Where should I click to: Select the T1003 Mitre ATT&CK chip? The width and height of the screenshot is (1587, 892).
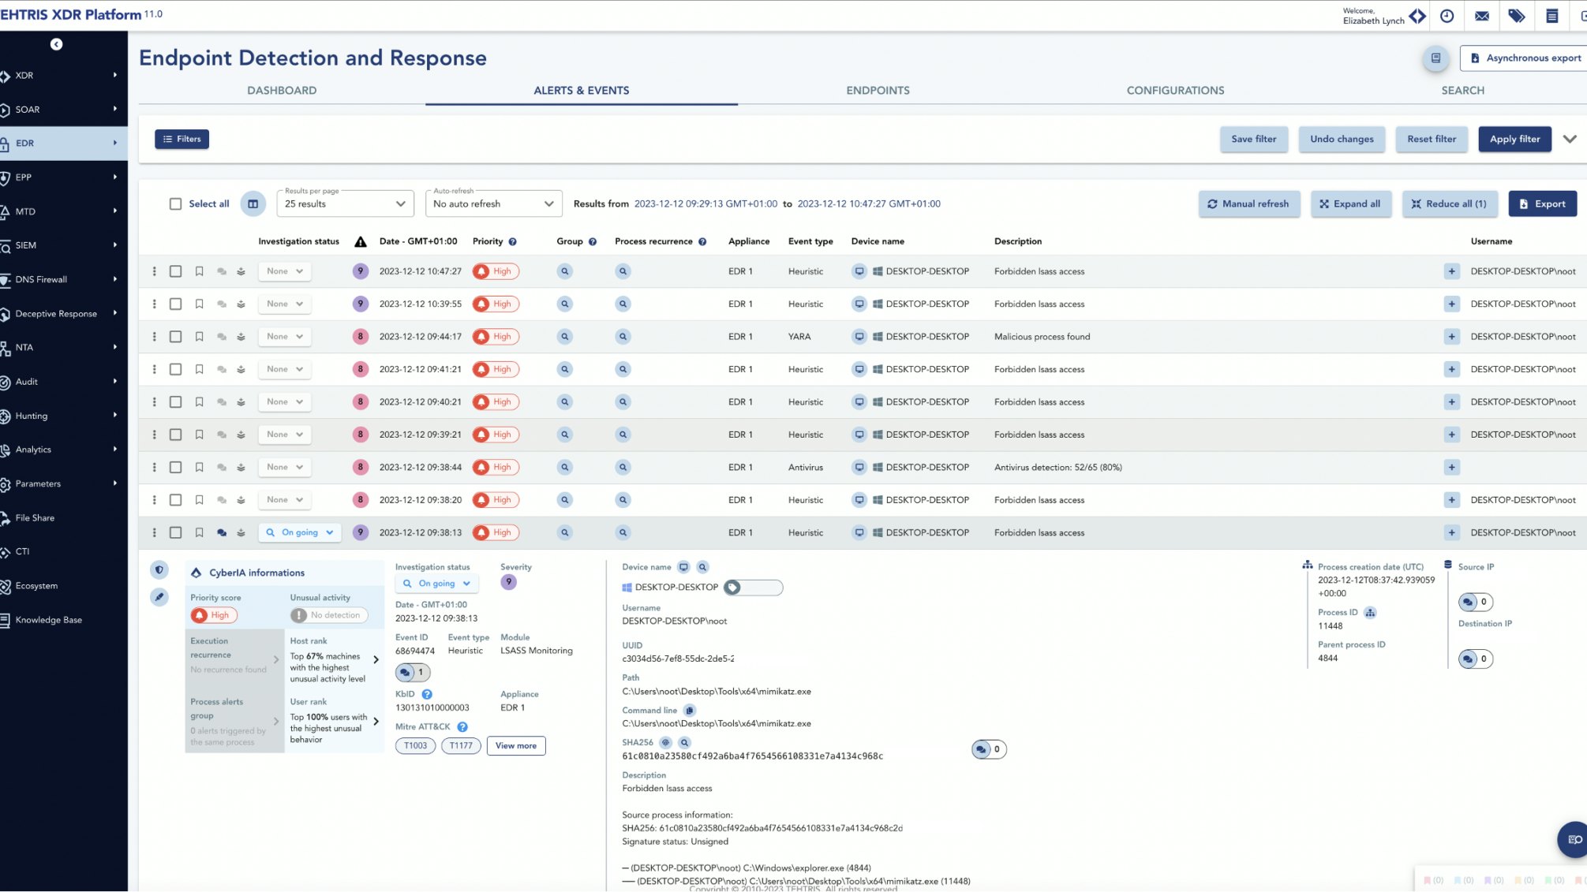pos(414,745)
